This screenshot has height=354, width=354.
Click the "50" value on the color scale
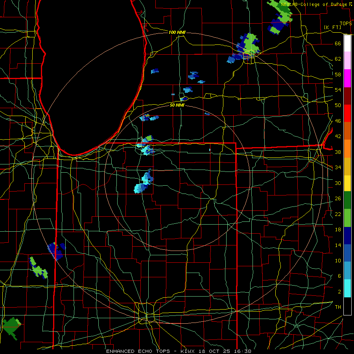coord(338,105)
